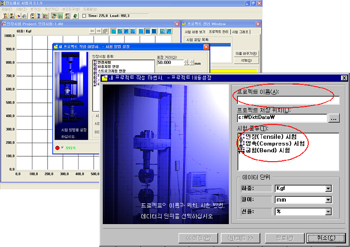Click the tenth main toolbar icon
This screenshot has width=350, height=247.
67,16
